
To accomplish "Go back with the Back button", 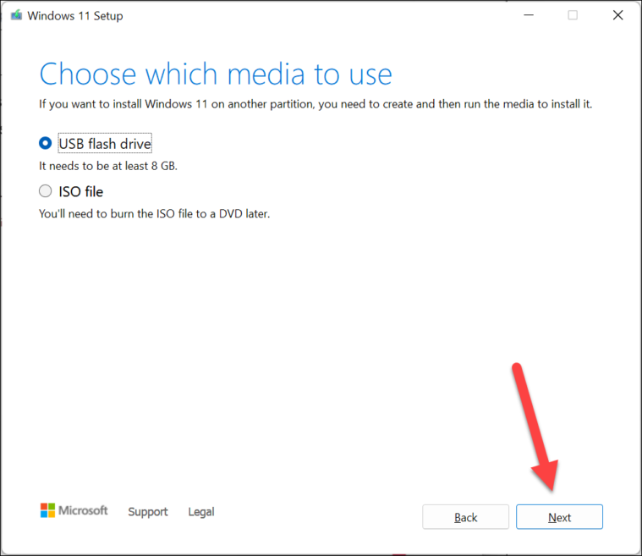I will (465, 517).
